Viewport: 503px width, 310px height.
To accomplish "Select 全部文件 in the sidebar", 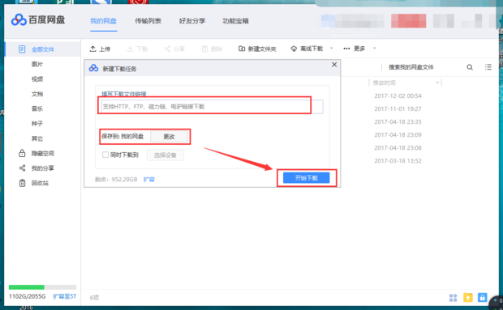I will click(43, 49).
